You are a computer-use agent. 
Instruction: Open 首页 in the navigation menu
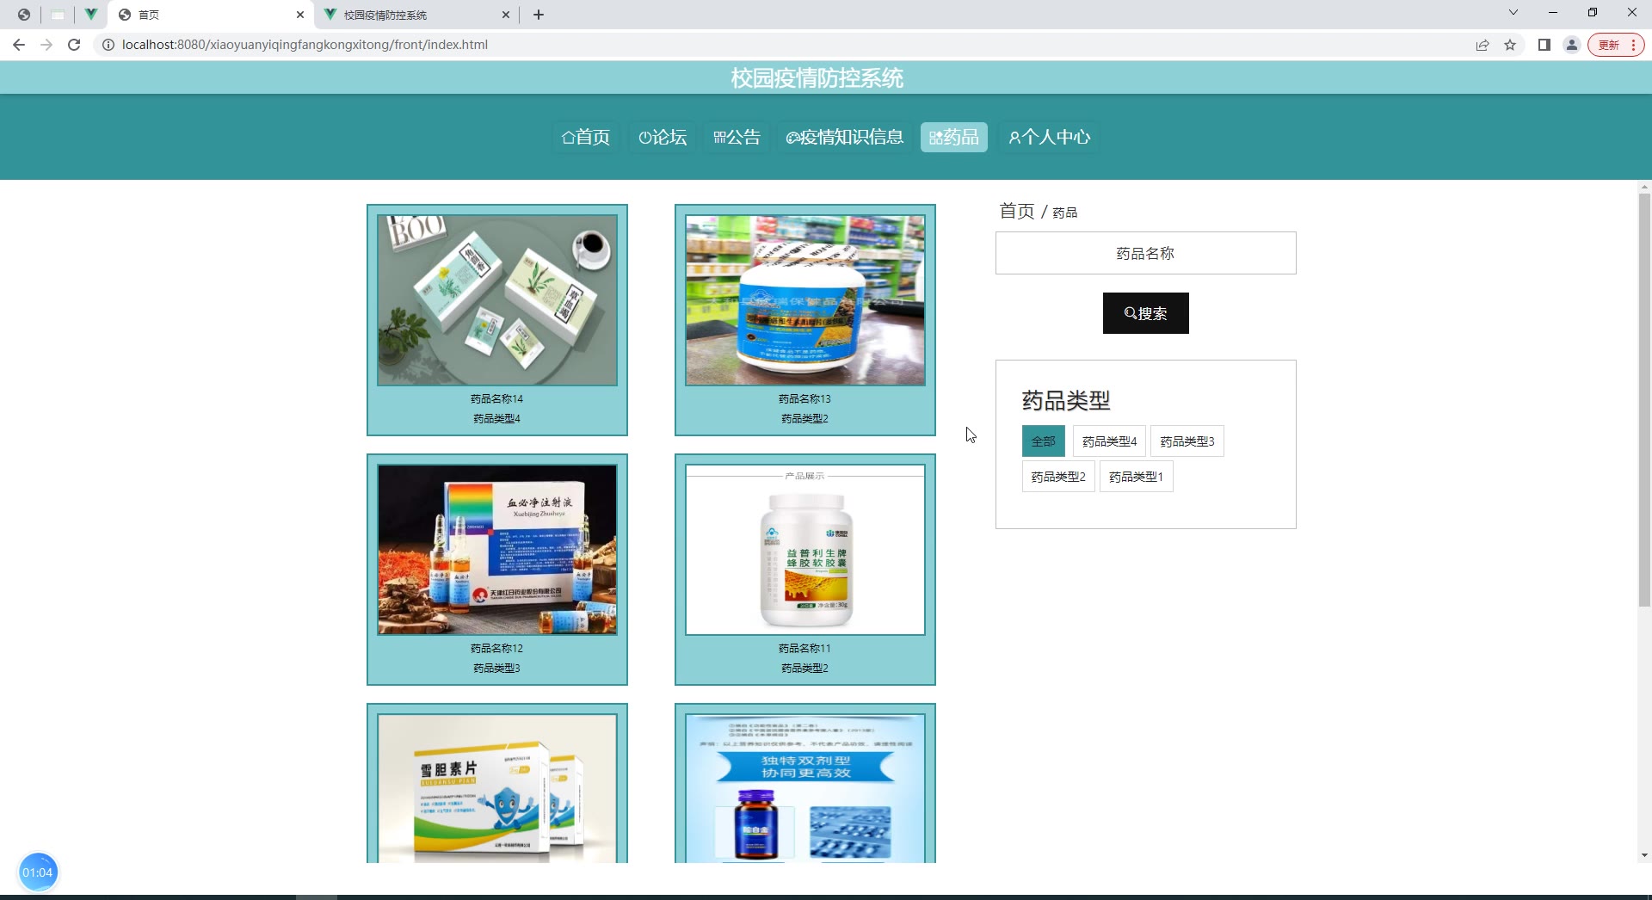tap(585, 138)
